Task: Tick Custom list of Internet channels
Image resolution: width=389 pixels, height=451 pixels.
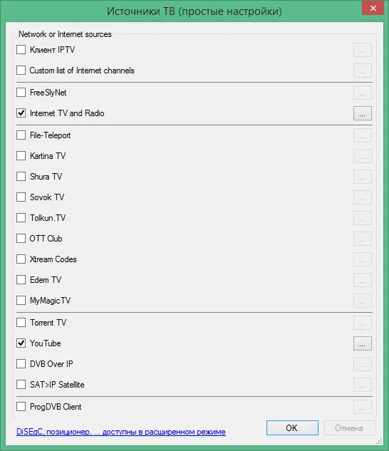Action: (x=21, y=71)
